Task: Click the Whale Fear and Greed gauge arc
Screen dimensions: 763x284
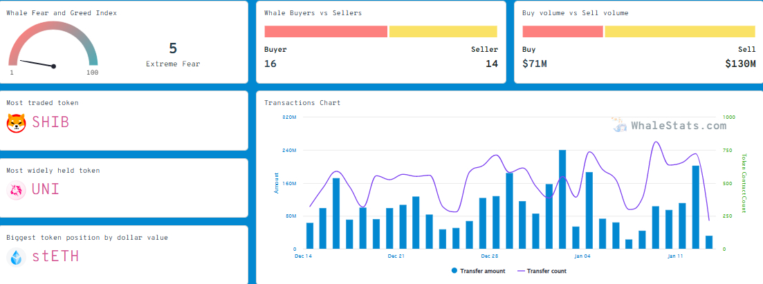Action: coord(53,26)
